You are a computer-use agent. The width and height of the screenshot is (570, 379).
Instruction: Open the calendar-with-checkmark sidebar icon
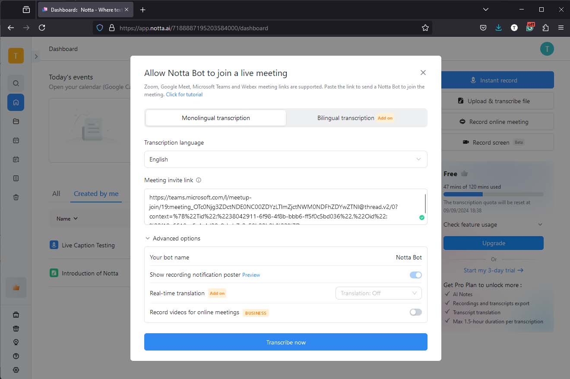click(x=16, y=159)
